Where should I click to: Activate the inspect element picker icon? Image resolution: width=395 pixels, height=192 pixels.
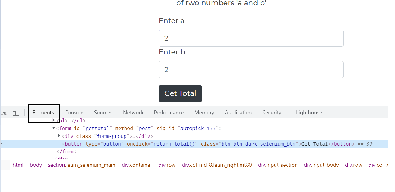pos(4,113)
